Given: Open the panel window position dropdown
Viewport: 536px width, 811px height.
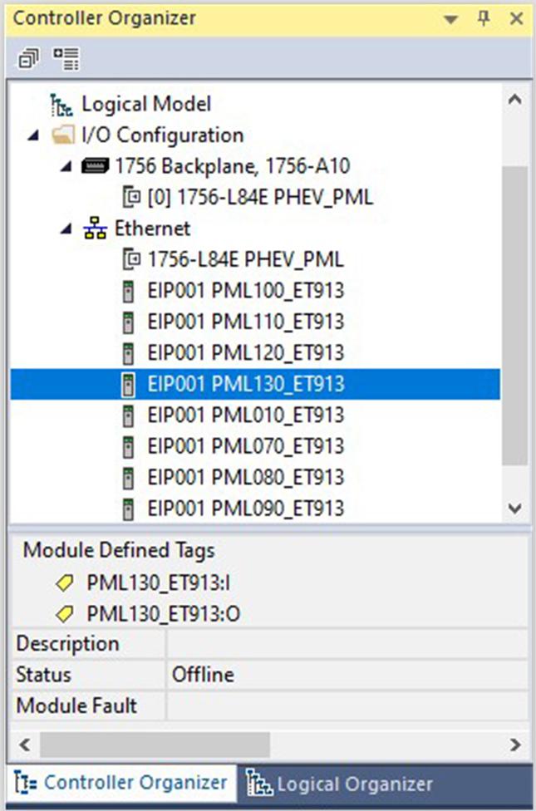Looking at the screenshot, I should 451,18.
